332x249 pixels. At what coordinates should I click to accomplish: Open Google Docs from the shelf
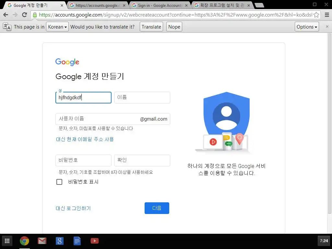click(77, 241)
